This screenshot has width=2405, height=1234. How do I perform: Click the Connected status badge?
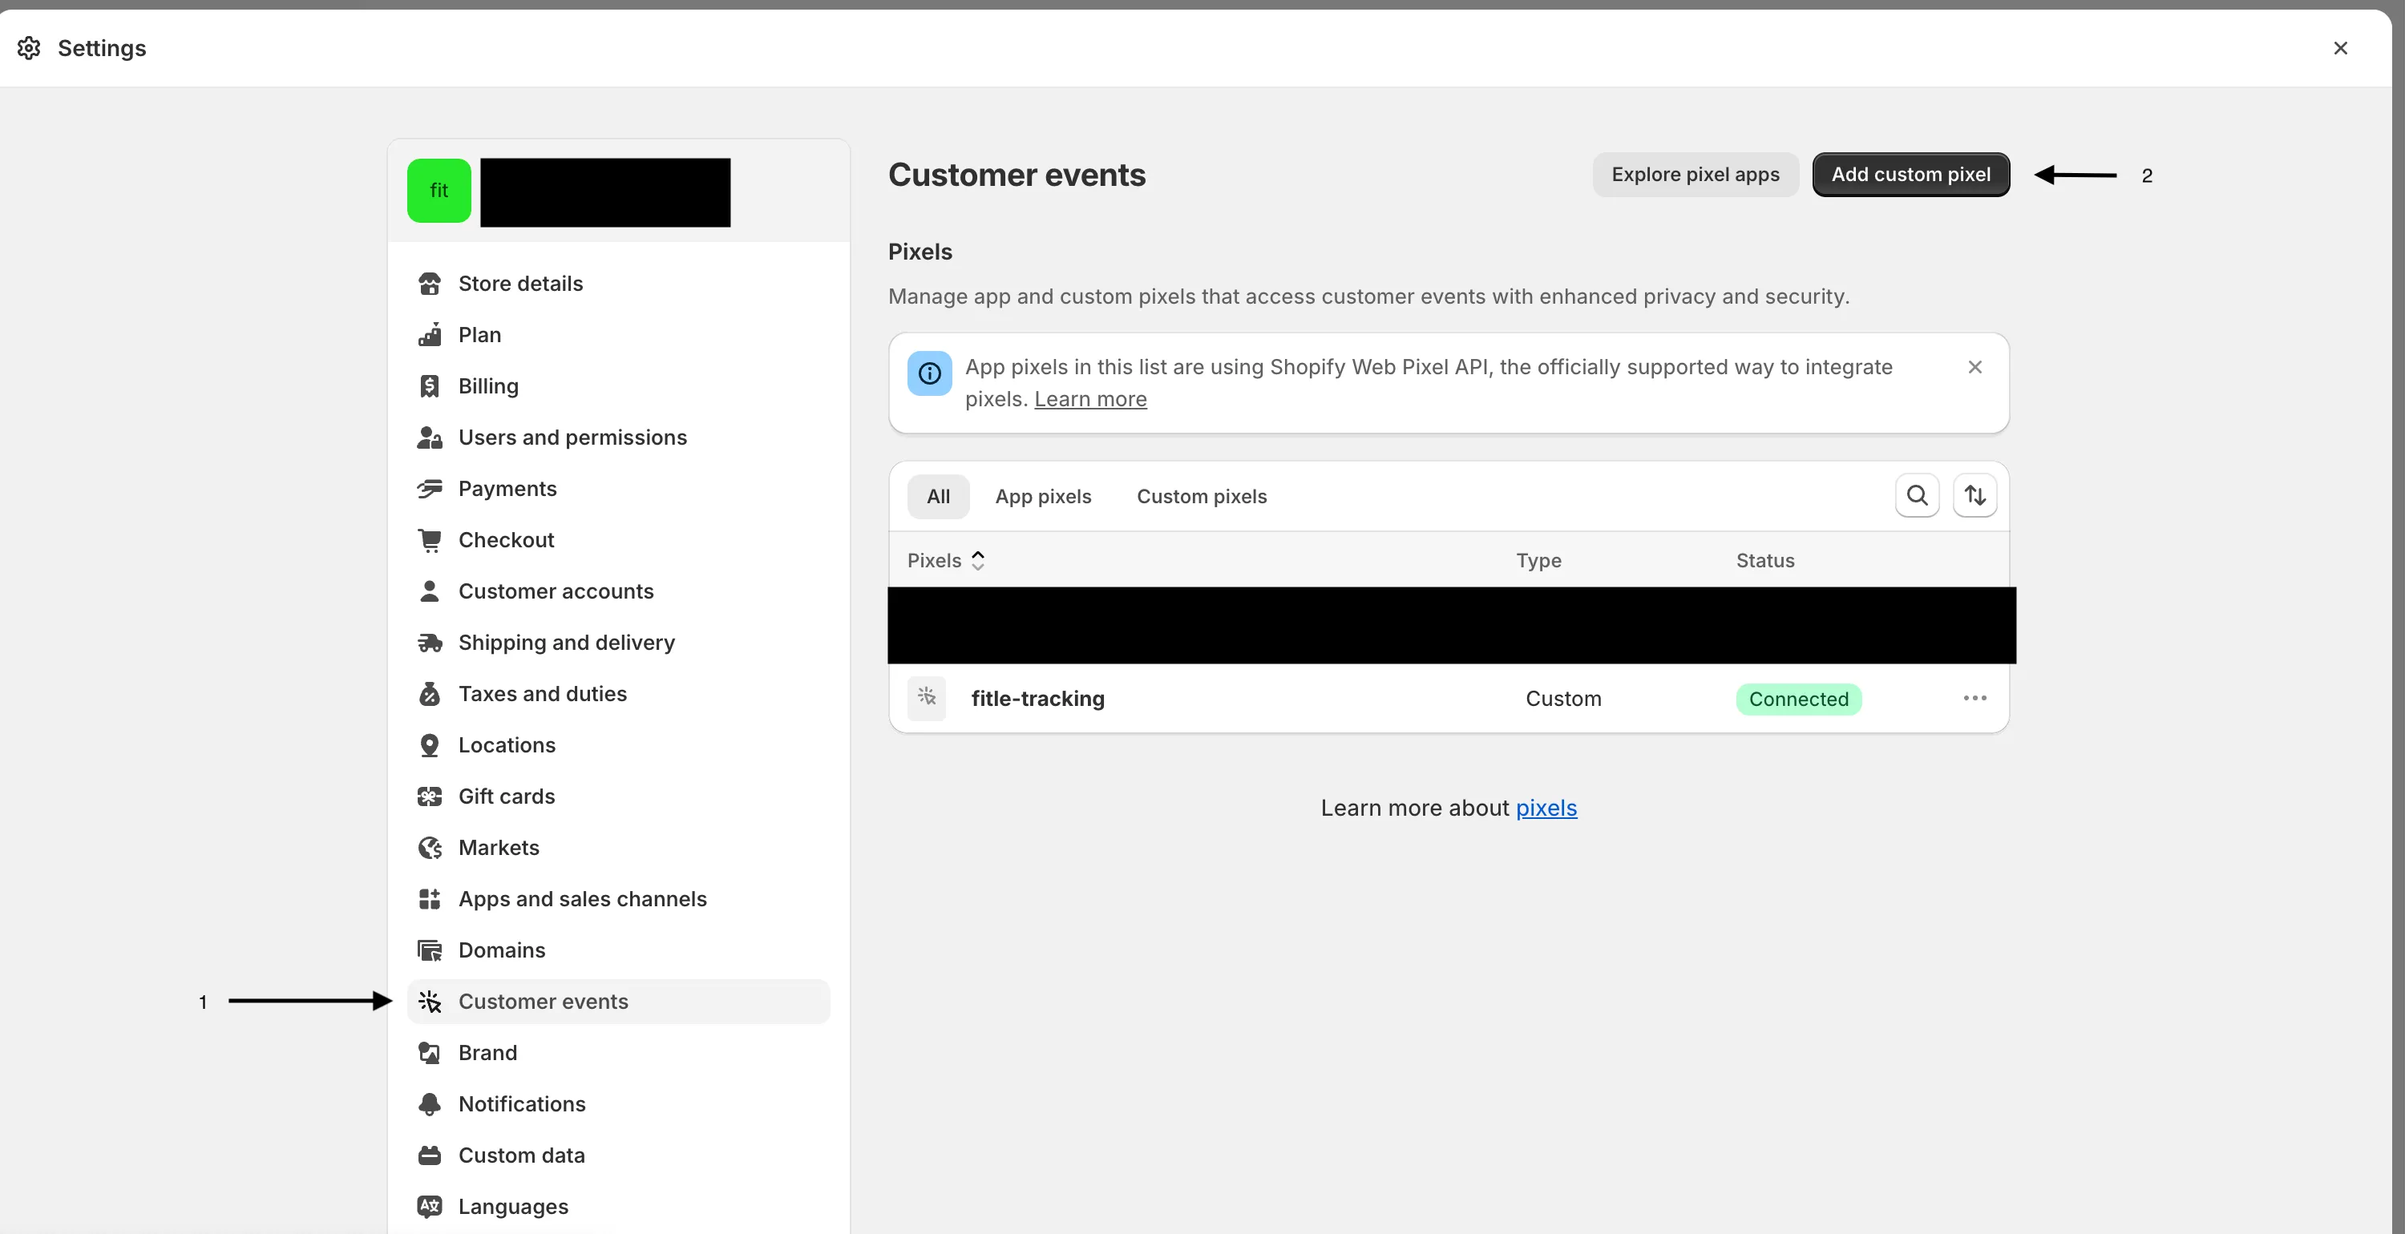click(x=1798, y=700)
